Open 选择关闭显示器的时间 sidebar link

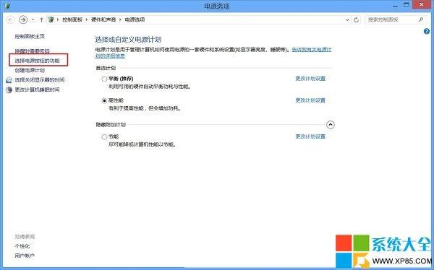[40, 80]
